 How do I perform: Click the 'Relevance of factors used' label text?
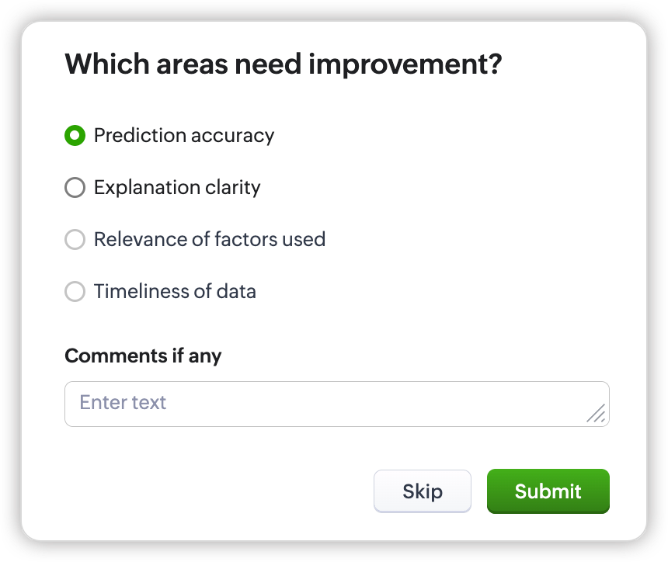[210, 240]
